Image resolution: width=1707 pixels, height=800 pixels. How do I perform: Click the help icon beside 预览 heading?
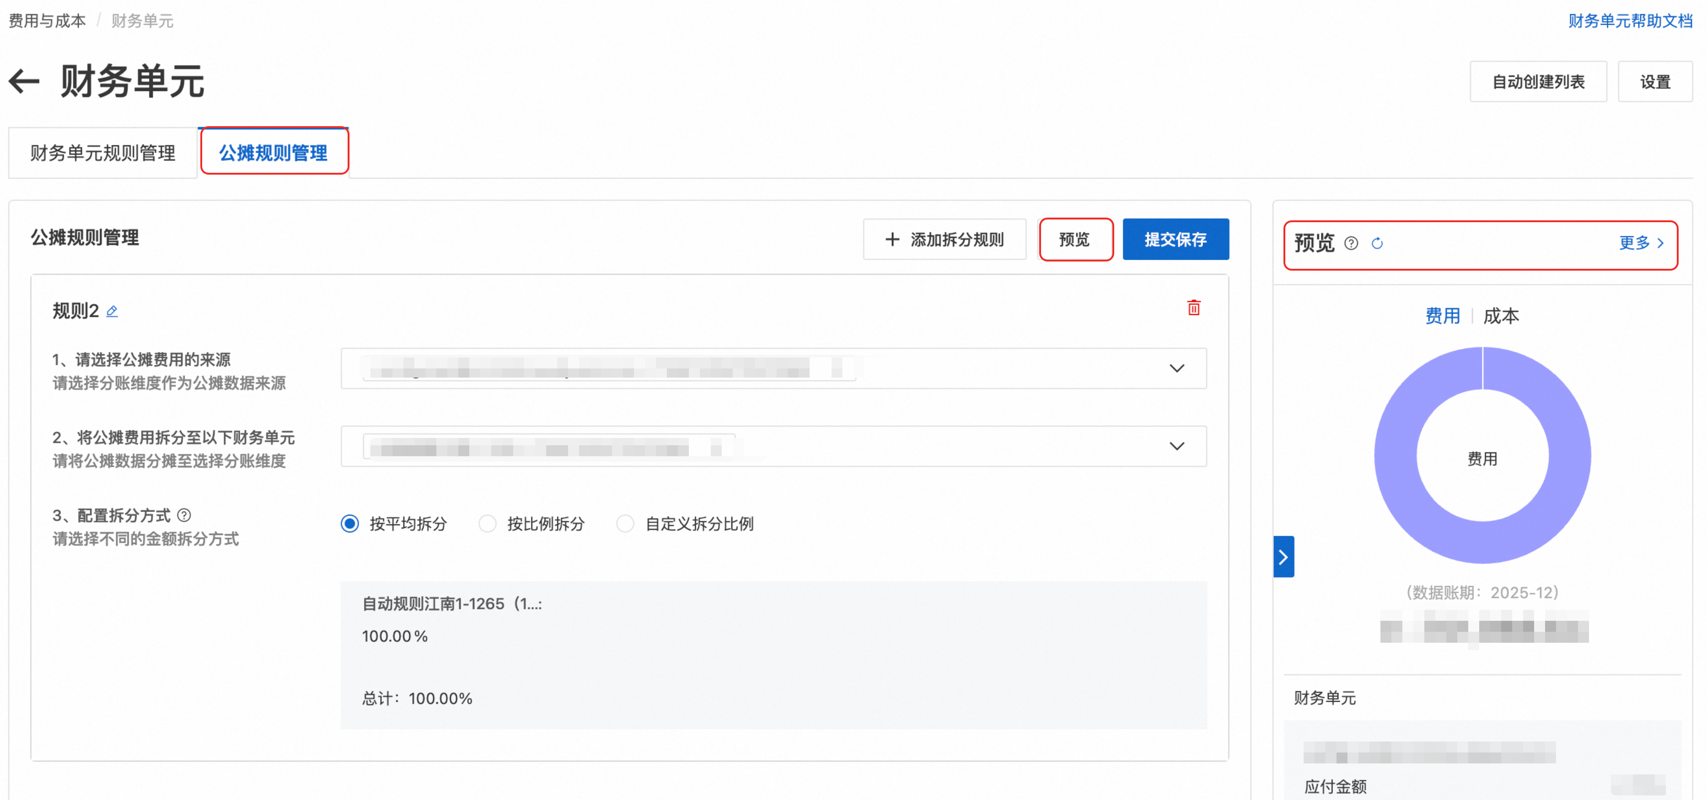click(x=1351, y=244)
